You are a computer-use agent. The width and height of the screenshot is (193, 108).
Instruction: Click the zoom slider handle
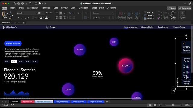(173, 105)
